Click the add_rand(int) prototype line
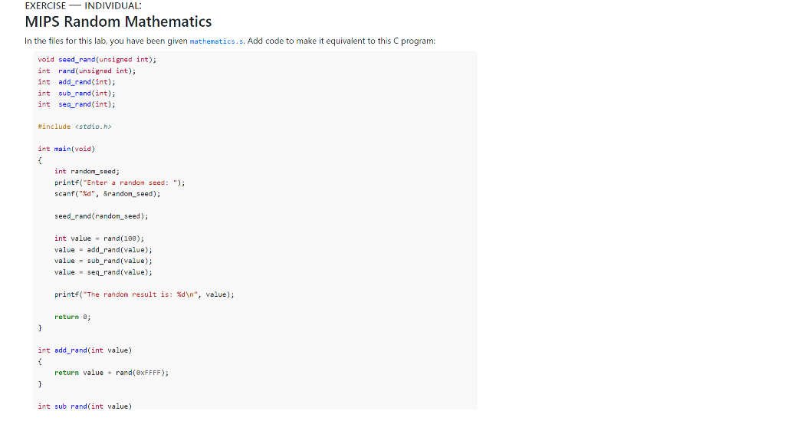785x421 pixels. click(x=77, y=82)
